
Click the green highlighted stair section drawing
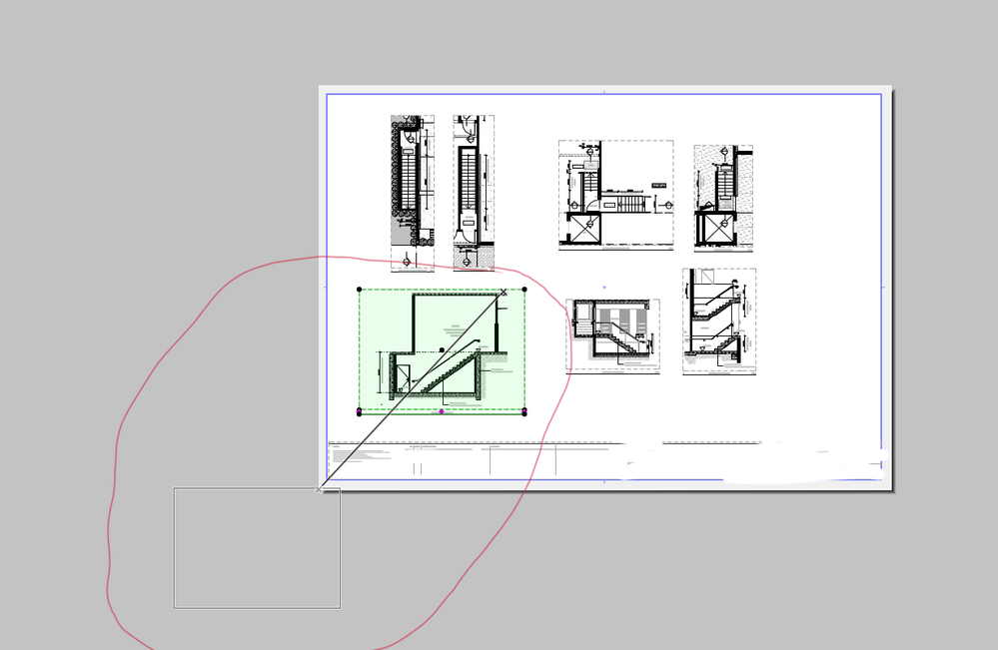tap(442, 351)
